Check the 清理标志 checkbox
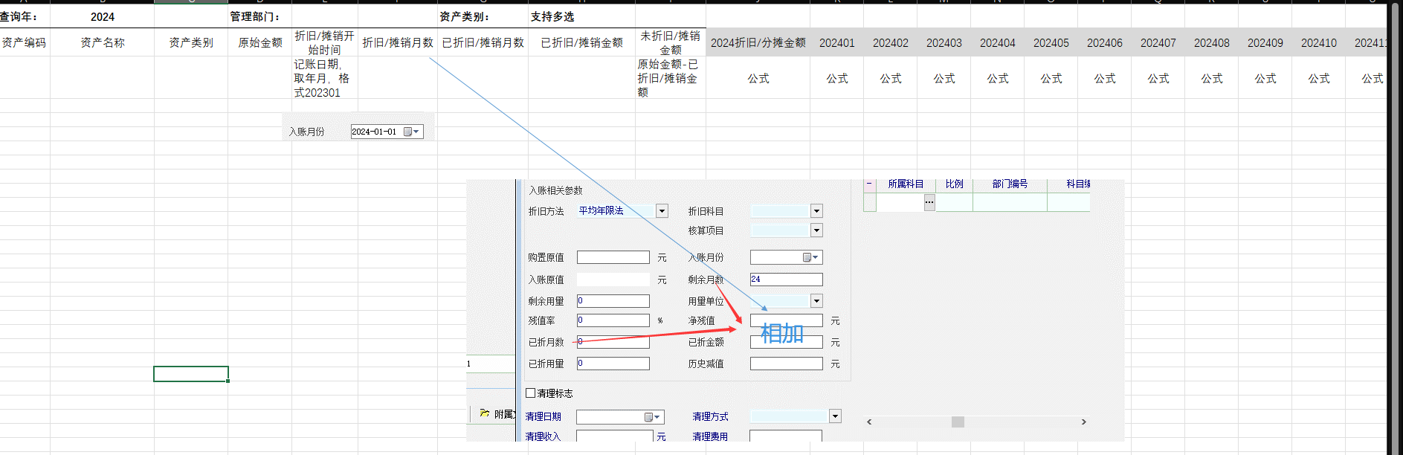The height and width of the screenshot is (455, 1403). pos(531,393)
